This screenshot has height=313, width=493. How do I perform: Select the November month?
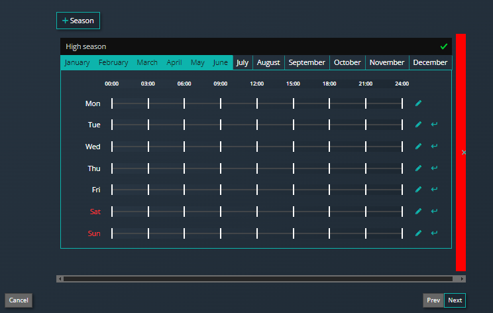point(387,62)
